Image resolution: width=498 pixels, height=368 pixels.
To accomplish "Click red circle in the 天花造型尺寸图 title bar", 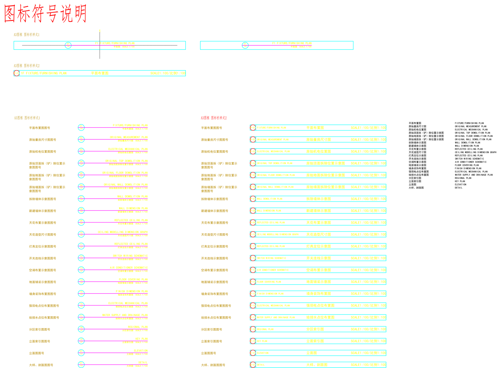I will pos(253,234).
